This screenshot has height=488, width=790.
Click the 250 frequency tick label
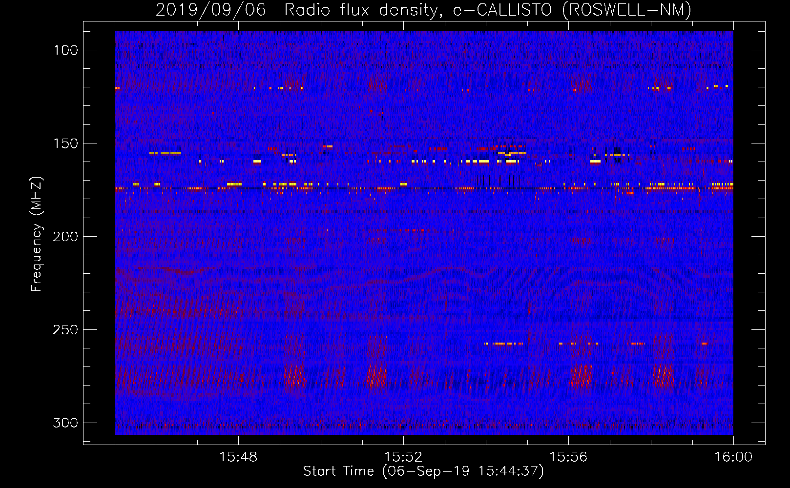(65, 330)
